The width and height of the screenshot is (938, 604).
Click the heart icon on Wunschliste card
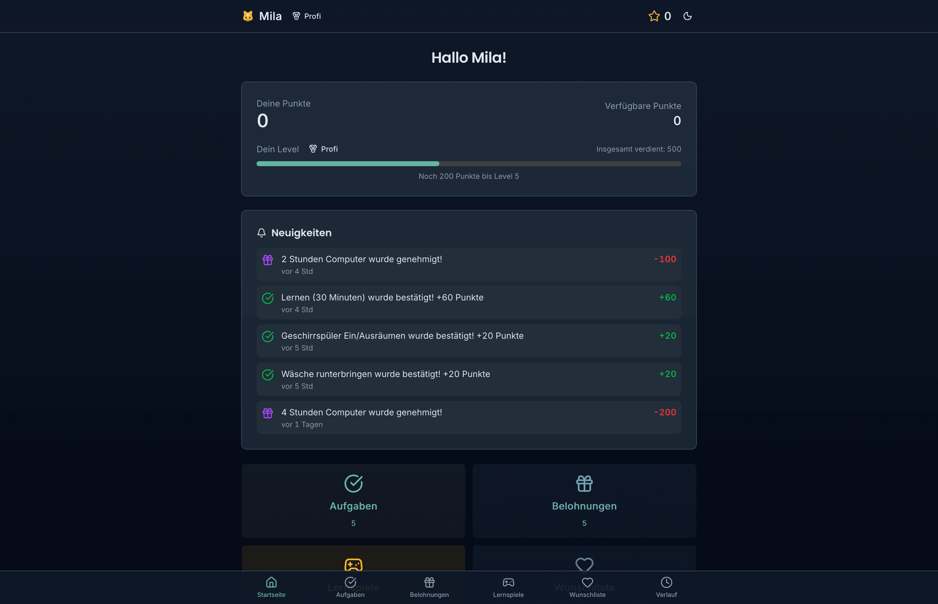tap(584, 565)
